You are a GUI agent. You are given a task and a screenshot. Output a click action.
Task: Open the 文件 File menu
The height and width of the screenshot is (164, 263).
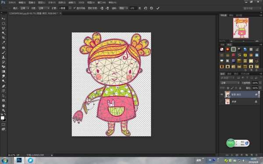[12, 3]
